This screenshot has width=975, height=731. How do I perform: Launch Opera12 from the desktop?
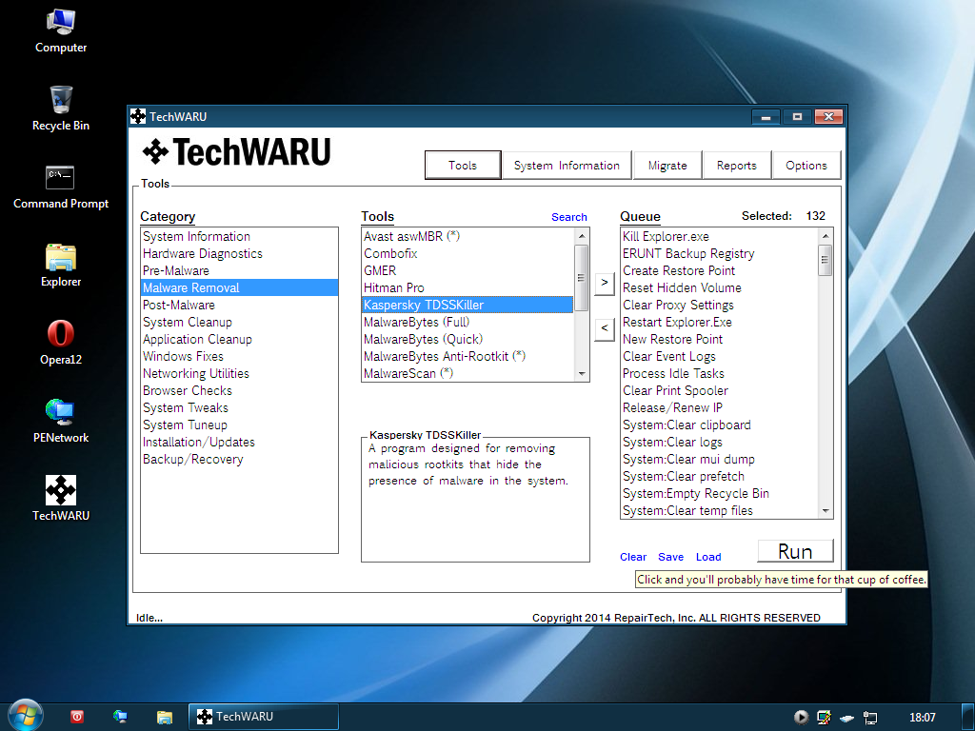pyautogui.click(x=61, y=343)
